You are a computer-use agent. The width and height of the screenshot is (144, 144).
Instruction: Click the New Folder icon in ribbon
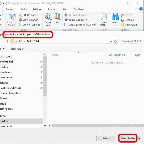pyautogui.click(x=122, y=25)
